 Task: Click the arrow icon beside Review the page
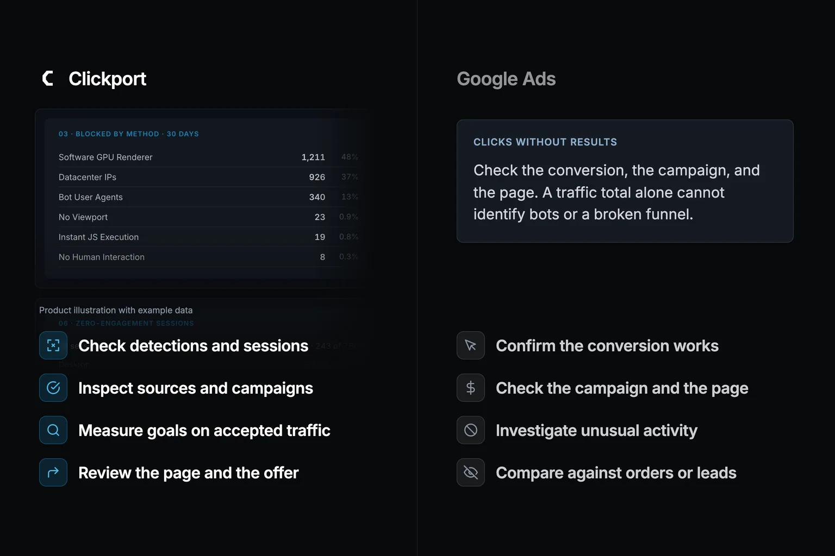[x=53, y=472]
